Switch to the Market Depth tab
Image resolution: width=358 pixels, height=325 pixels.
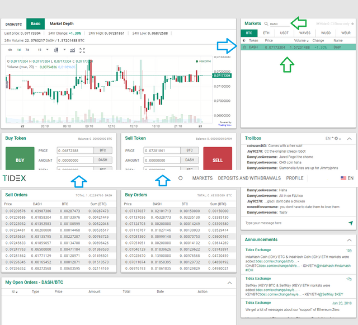(62, 23)
